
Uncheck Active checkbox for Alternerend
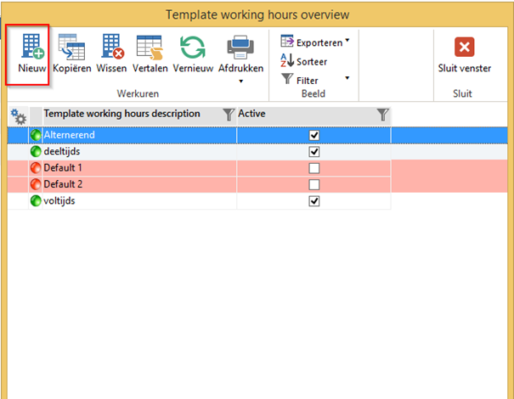[x=314, y=135]
